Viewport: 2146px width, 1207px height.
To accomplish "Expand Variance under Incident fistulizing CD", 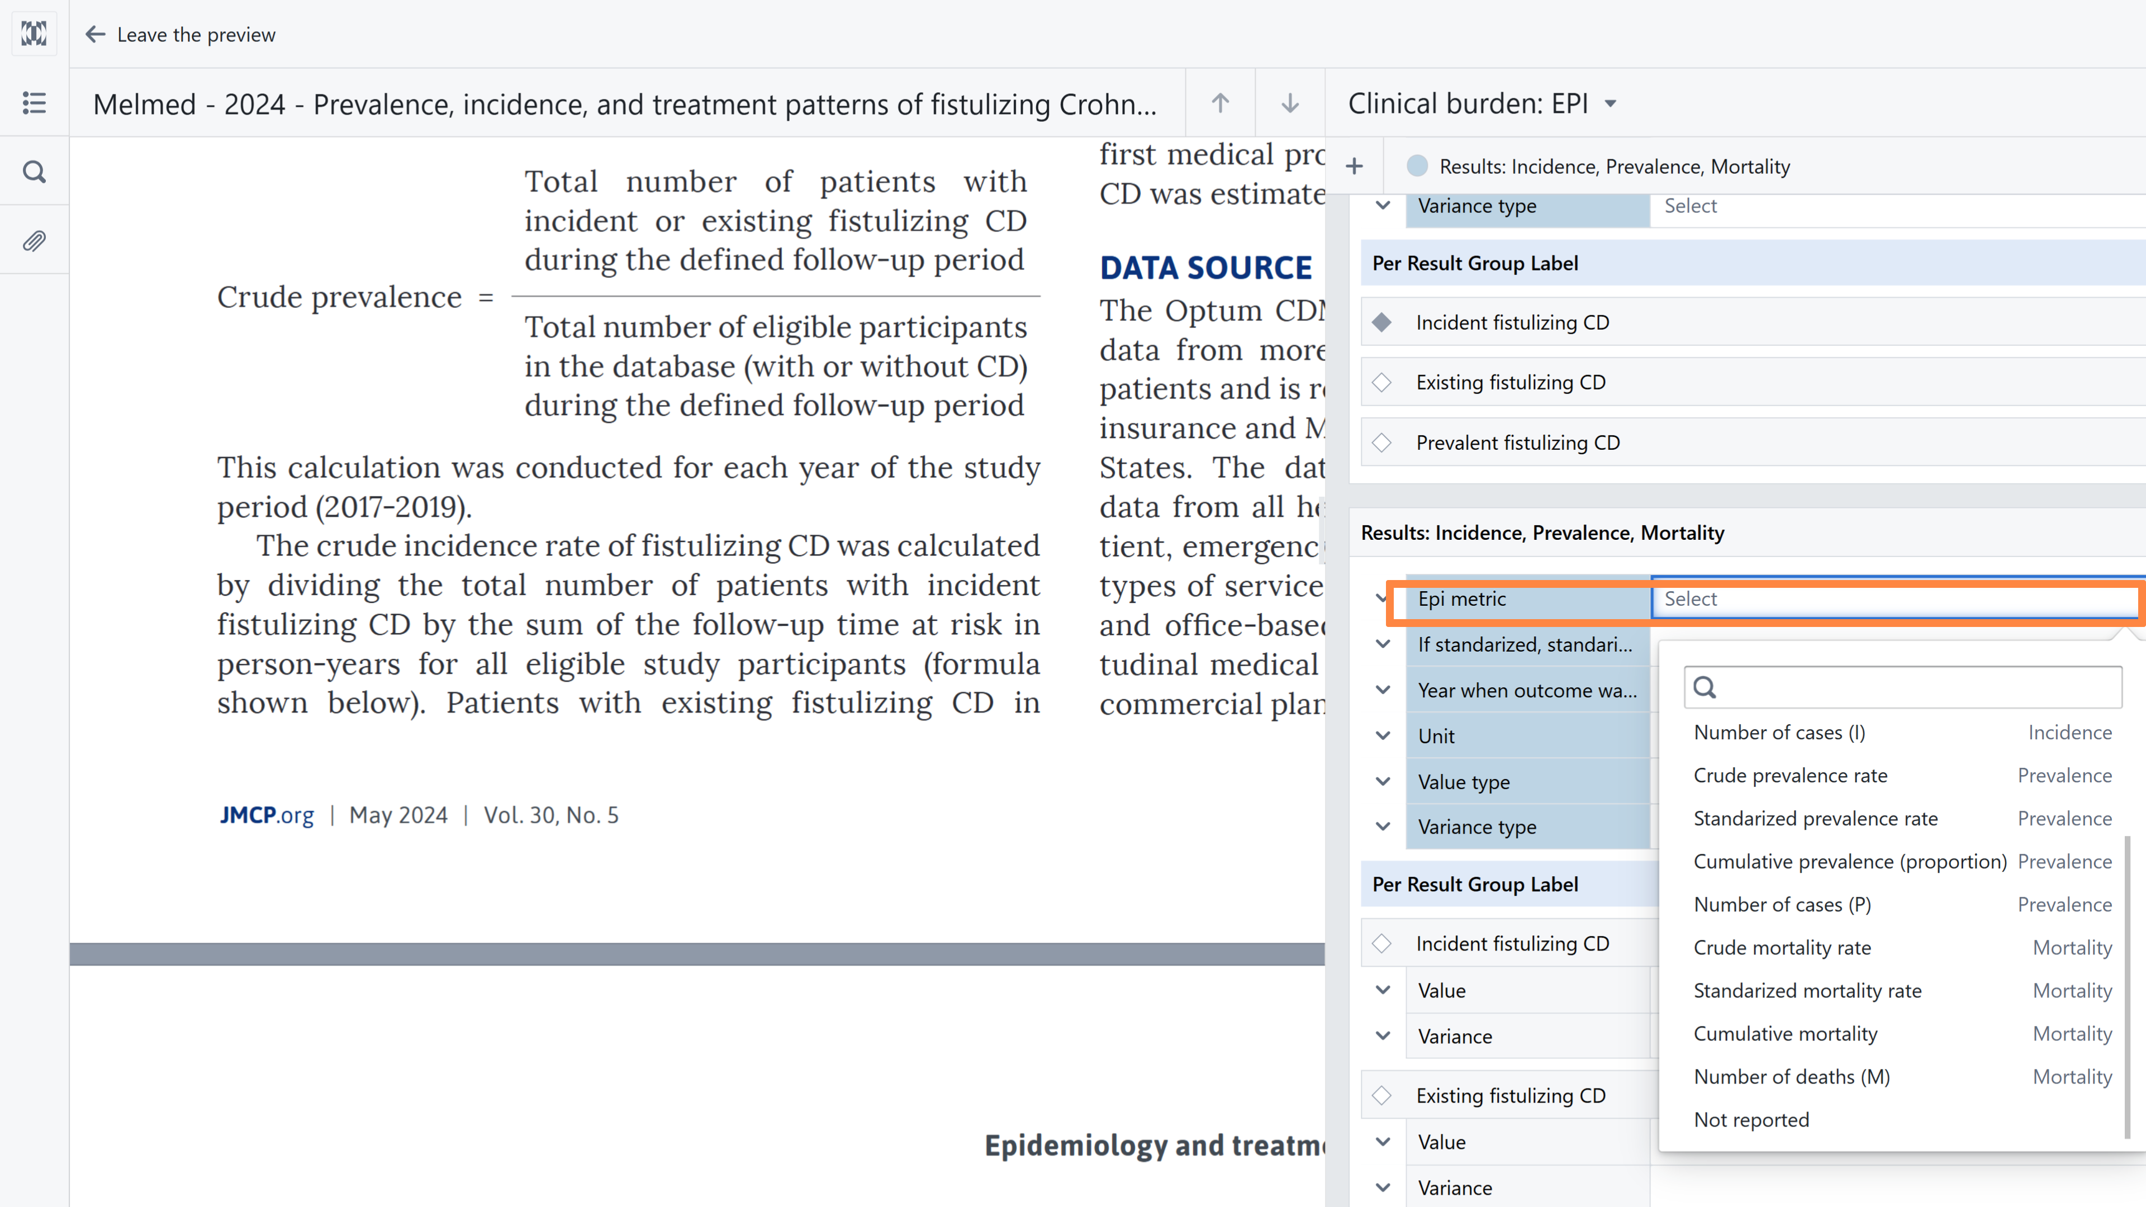I will 1383,1035.
